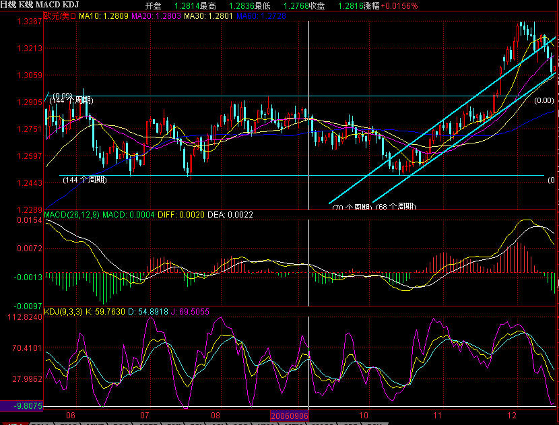
Task: Click price axis label 1.3059
Action: pyautogui.click(x=30, y=75)
